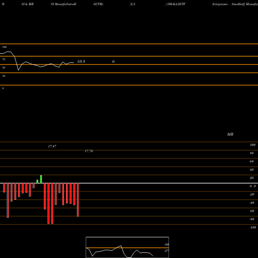Click the MR axis label -100
The width and height of the screenshot is (258, 258).
253,228
